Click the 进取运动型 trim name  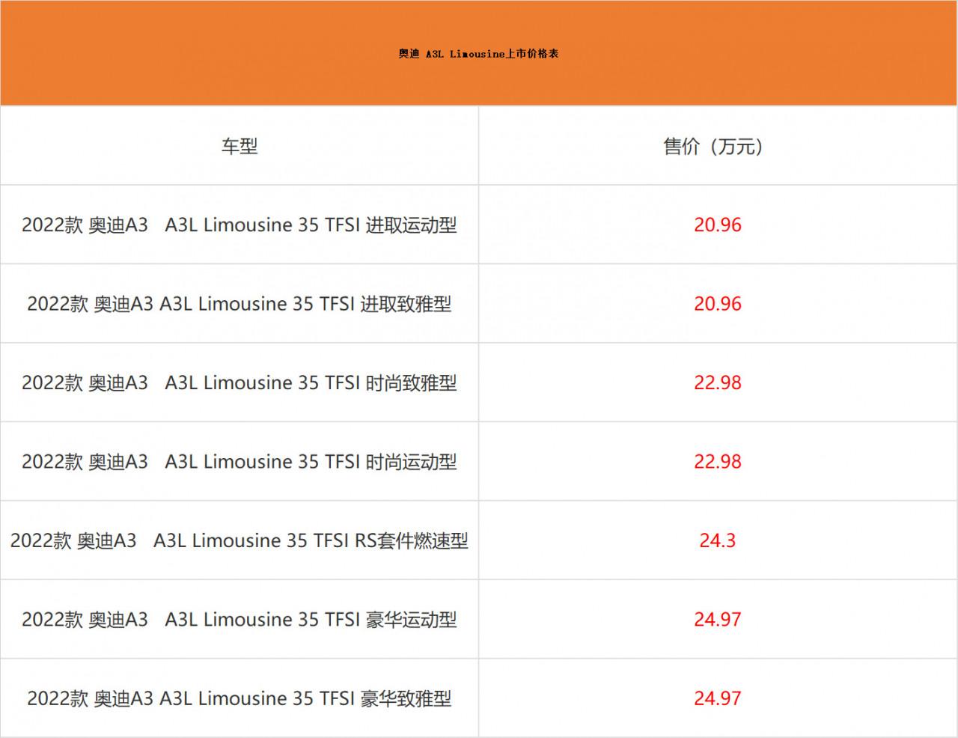411,225
